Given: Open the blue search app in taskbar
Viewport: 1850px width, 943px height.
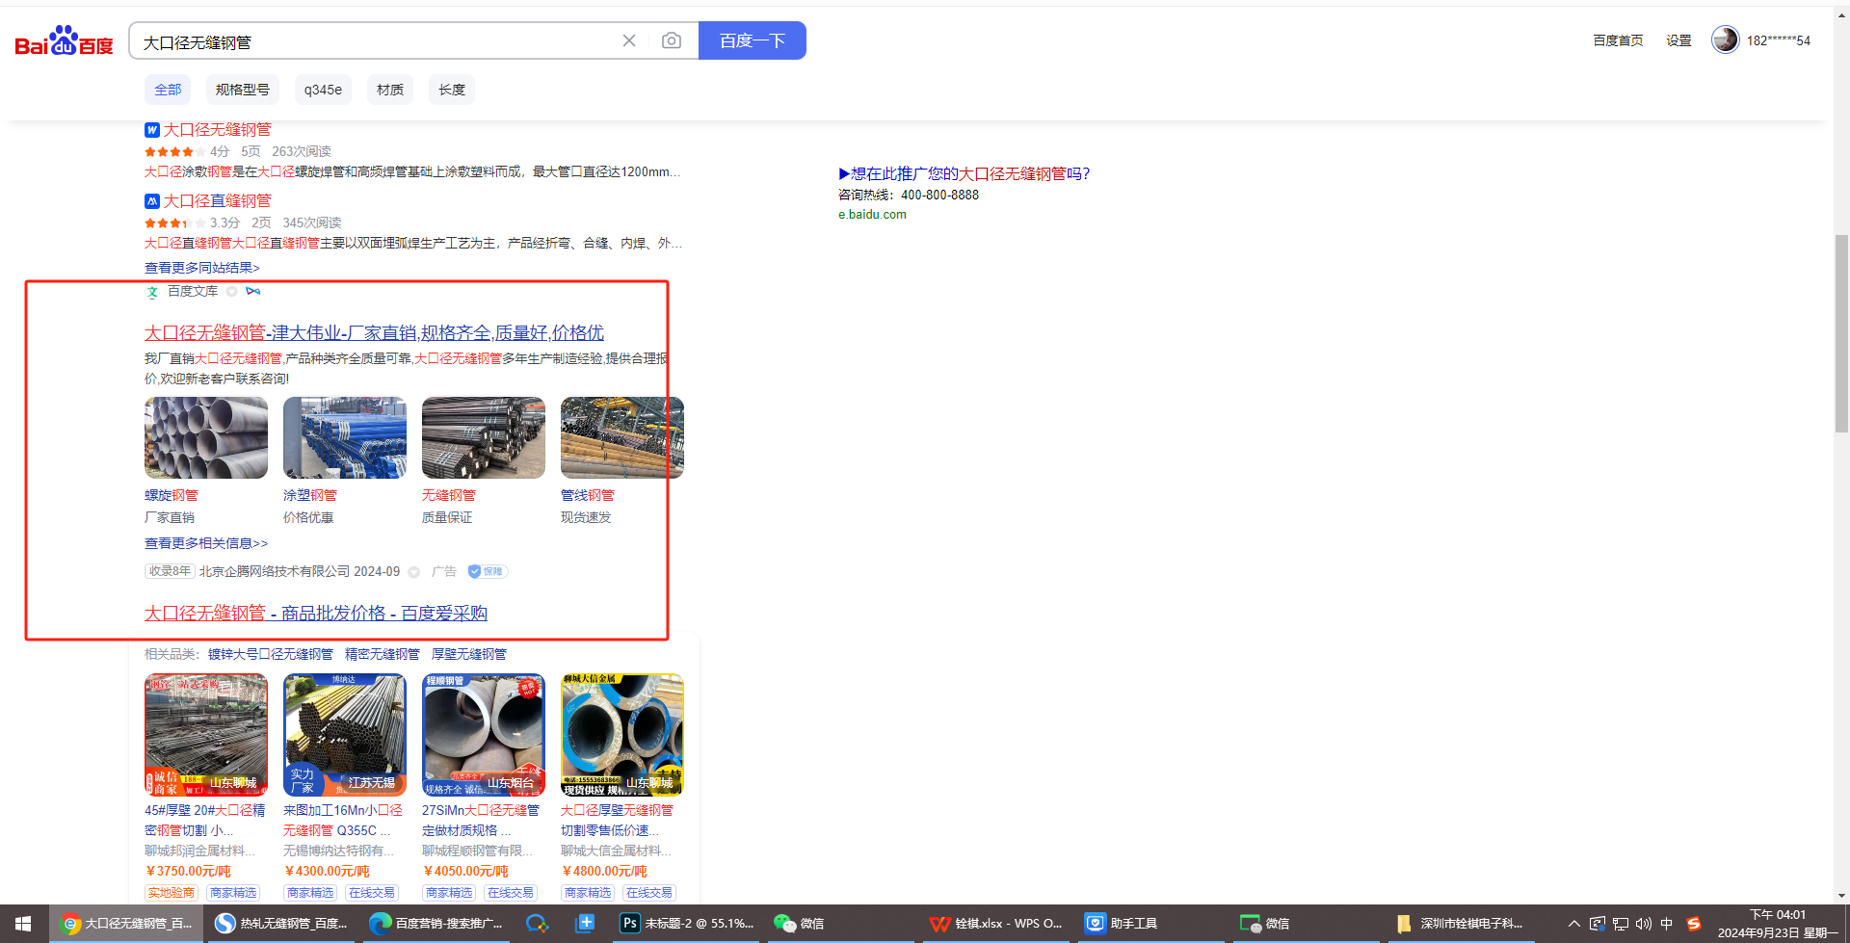Looking at the screenshot, I should pyautogui.click(x=537, y=924).
